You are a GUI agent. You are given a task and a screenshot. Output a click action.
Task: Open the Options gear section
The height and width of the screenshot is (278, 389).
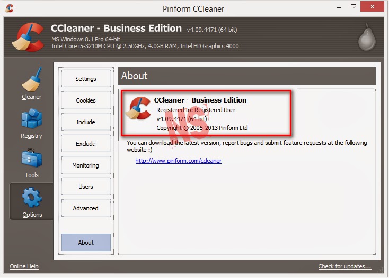click(x=31, y=202)
